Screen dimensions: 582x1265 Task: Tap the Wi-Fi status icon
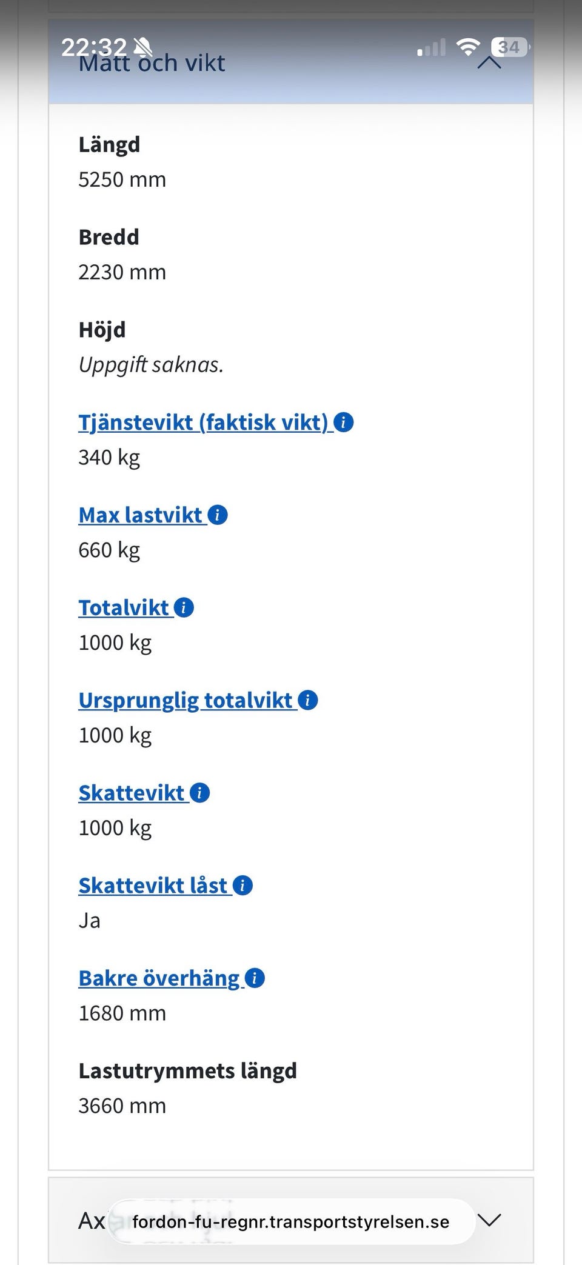click(x=468, y=47)
